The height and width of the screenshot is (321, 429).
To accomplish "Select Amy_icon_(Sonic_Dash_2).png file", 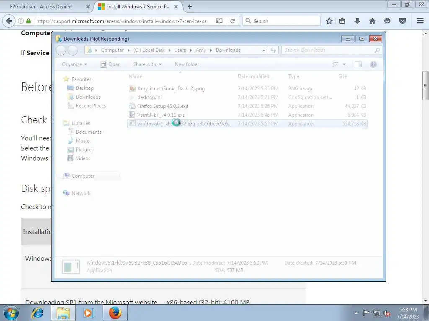I will coord(247,89).
